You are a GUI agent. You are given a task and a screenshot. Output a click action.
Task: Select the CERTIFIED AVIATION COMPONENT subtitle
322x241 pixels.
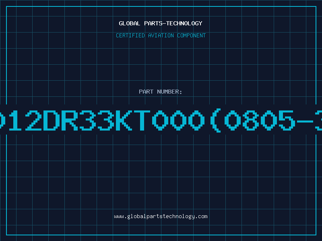(x=161, y=35)
